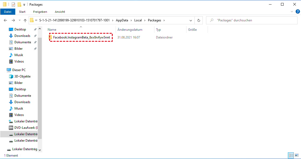Open Bilder under Dieser PC
301x159 pixels.
tap(18, 83)
